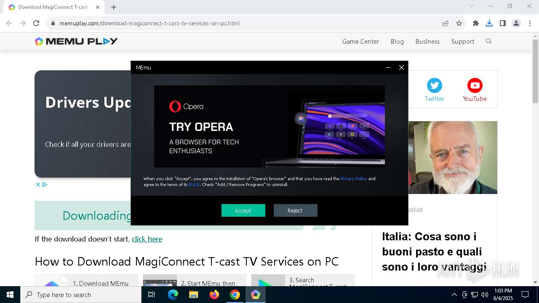The width and height of the screenshot is (539, 303).
Task: Minimize the MEmu installer dialog
Action: [388, 67]
